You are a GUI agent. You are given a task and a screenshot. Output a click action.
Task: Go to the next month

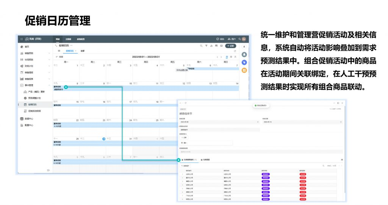(221, 57)
